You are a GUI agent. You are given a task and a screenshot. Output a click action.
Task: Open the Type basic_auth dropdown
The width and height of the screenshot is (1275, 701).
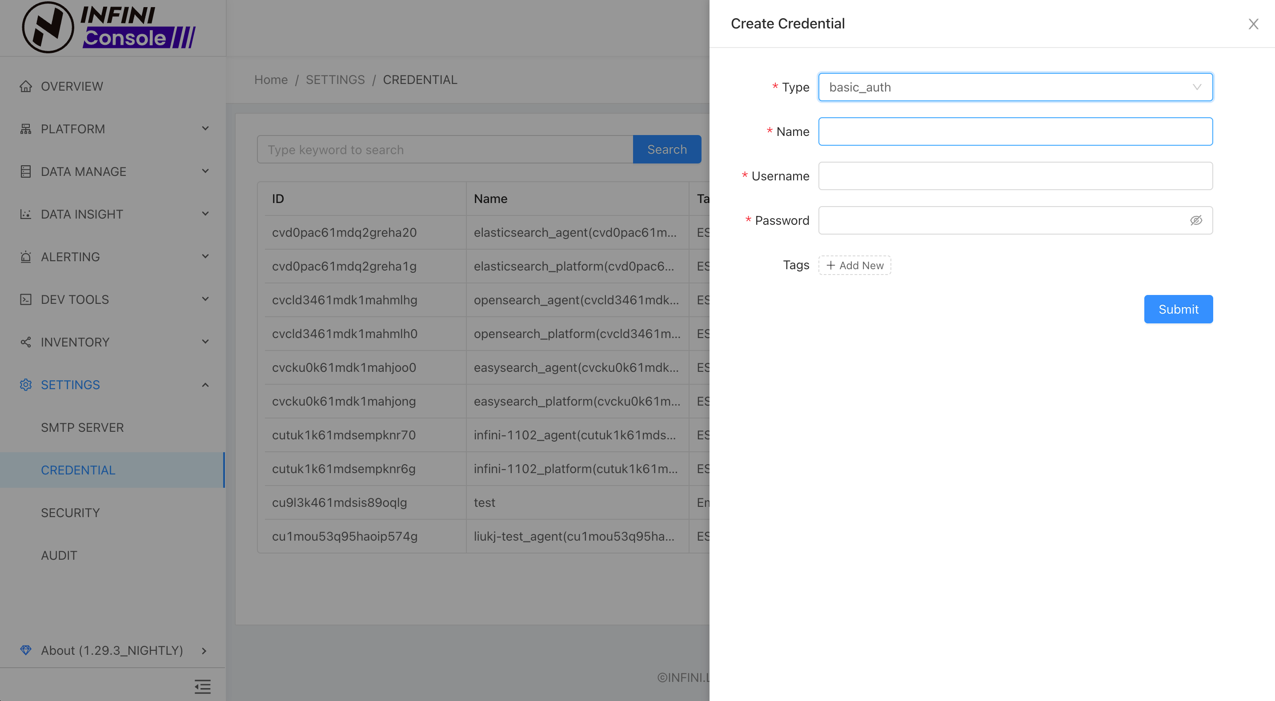(1014, 87)
